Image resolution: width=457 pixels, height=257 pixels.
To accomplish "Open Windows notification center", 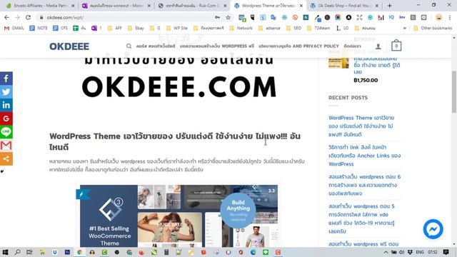I will click(446, 252).
